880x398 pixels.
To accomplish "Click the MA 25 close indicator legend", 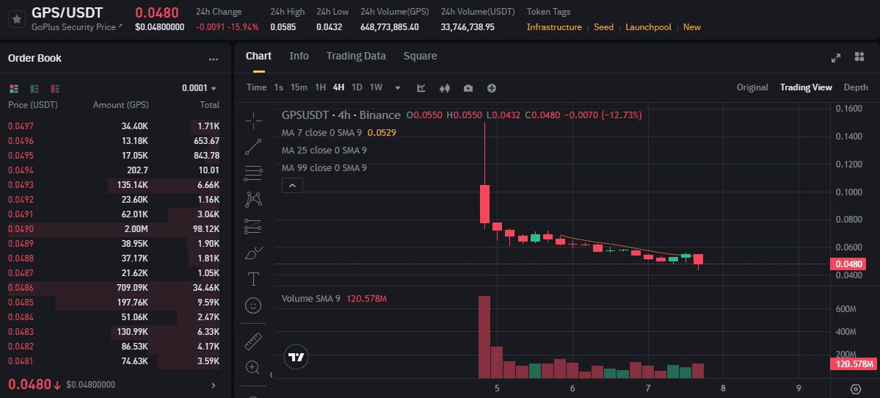I will coord(324,151).
